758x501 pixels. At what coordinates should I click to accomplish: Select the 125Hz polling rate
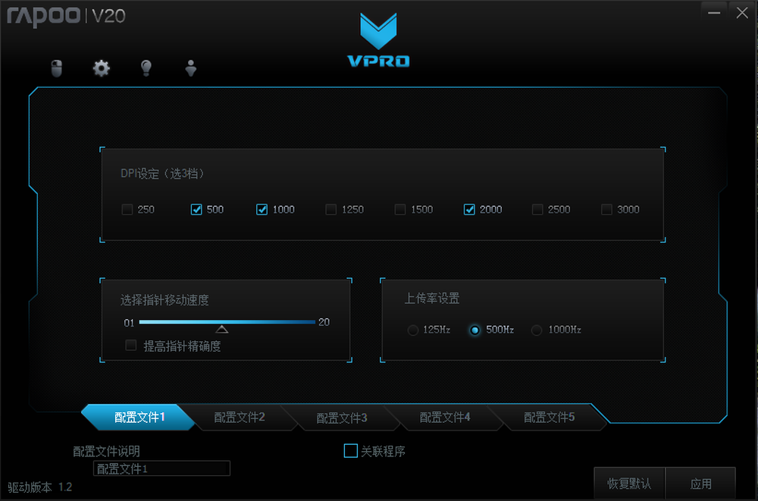[x=413, y=330]
